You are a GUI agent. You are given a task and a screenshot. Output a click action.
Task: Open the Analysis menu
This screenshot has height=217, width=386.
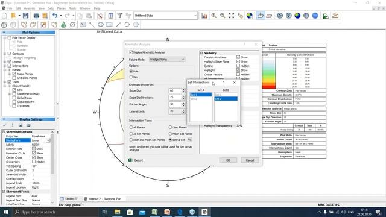[x=30, y=8]
